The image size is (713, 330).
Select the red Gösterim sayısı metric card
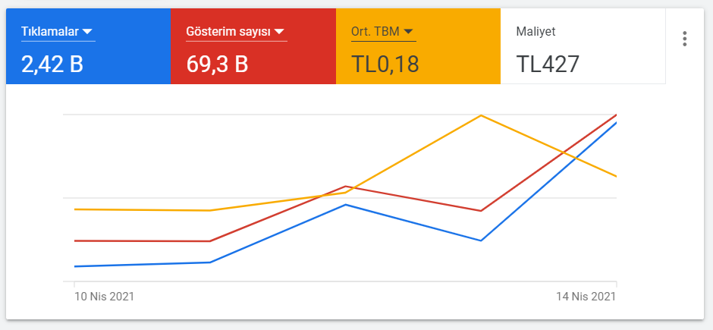[253, 46]
